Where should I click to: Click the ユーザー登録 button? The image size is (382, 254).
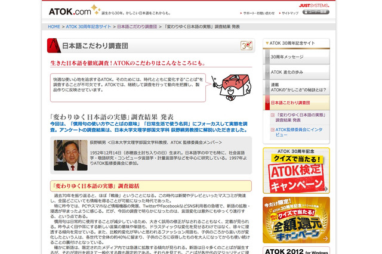click(316, 12)
